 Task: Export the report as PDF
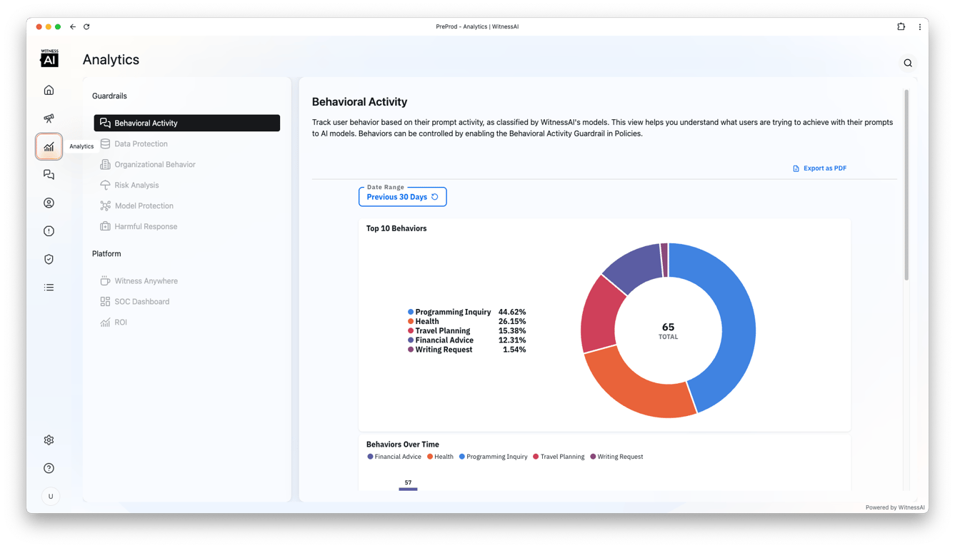(819, 168)
